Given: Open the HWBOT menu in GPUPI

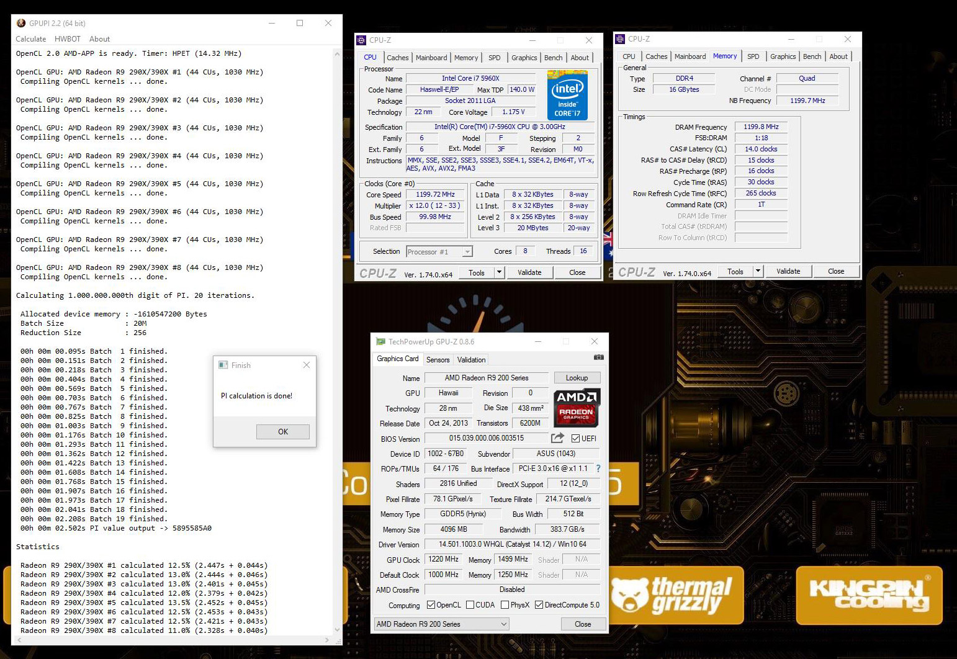Looking at the screenshot, I should (x=68, y=38).
